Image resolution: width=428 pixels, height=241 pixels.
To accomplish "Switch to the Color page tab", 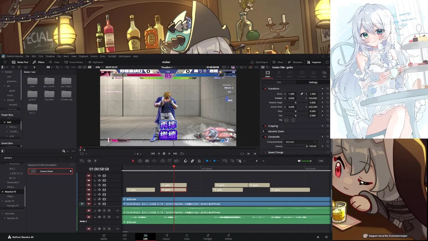I will [x=187, y=237].
